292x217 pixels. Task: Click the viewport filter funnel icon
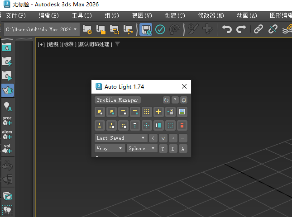[x=117, y=44]
